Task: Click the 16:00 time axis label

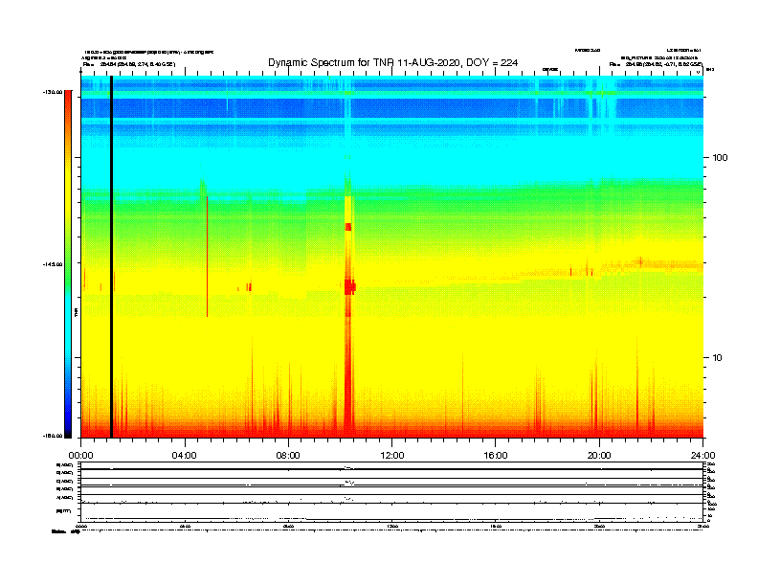Action: coord(496,456)
